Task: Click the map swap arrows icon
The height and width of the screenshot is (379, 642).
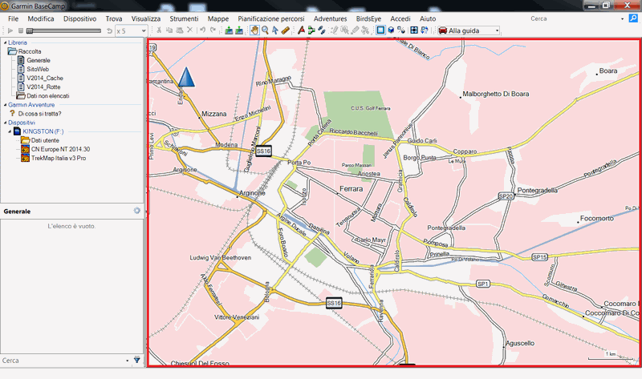Action: tap(425, 30)
